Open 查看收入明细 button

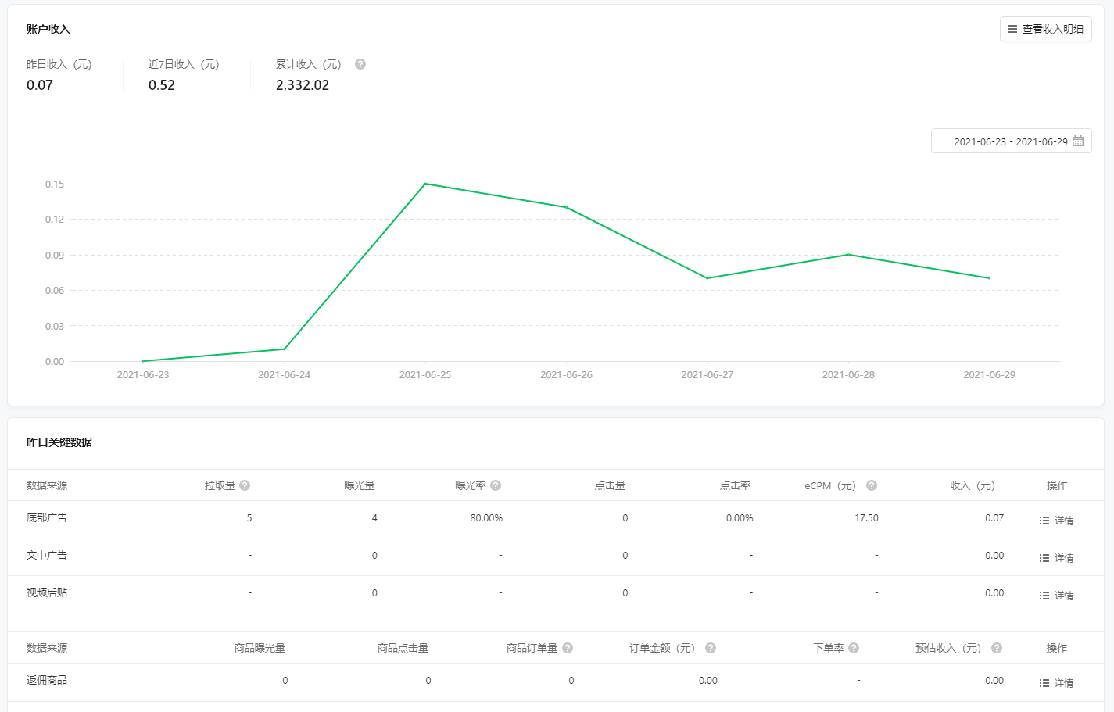pos(1045,29)
